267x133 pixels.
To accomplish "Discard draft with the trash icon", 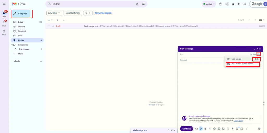I will click(x=259, y=129).
